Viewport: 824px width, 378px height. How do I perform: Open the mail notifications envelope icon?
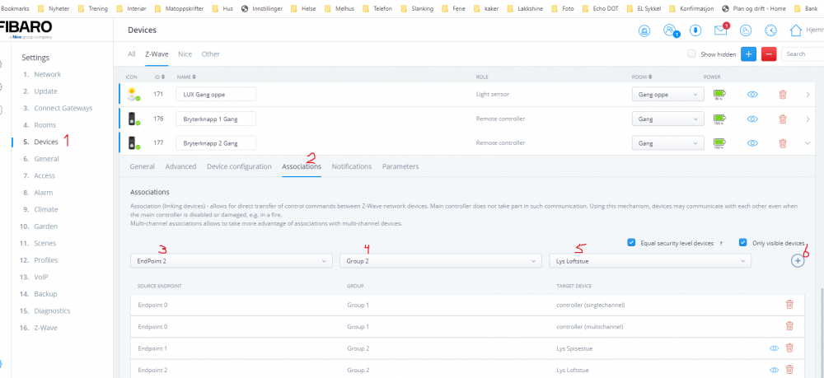720,30
